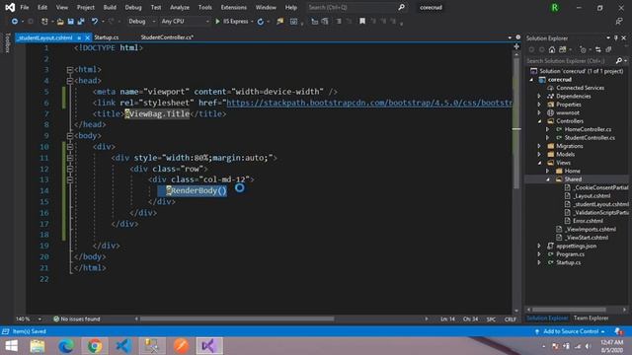632x355 pixels.
Task: Toggle pin on _studentLayout.cshtml tab
Action: tap(79, 37)
